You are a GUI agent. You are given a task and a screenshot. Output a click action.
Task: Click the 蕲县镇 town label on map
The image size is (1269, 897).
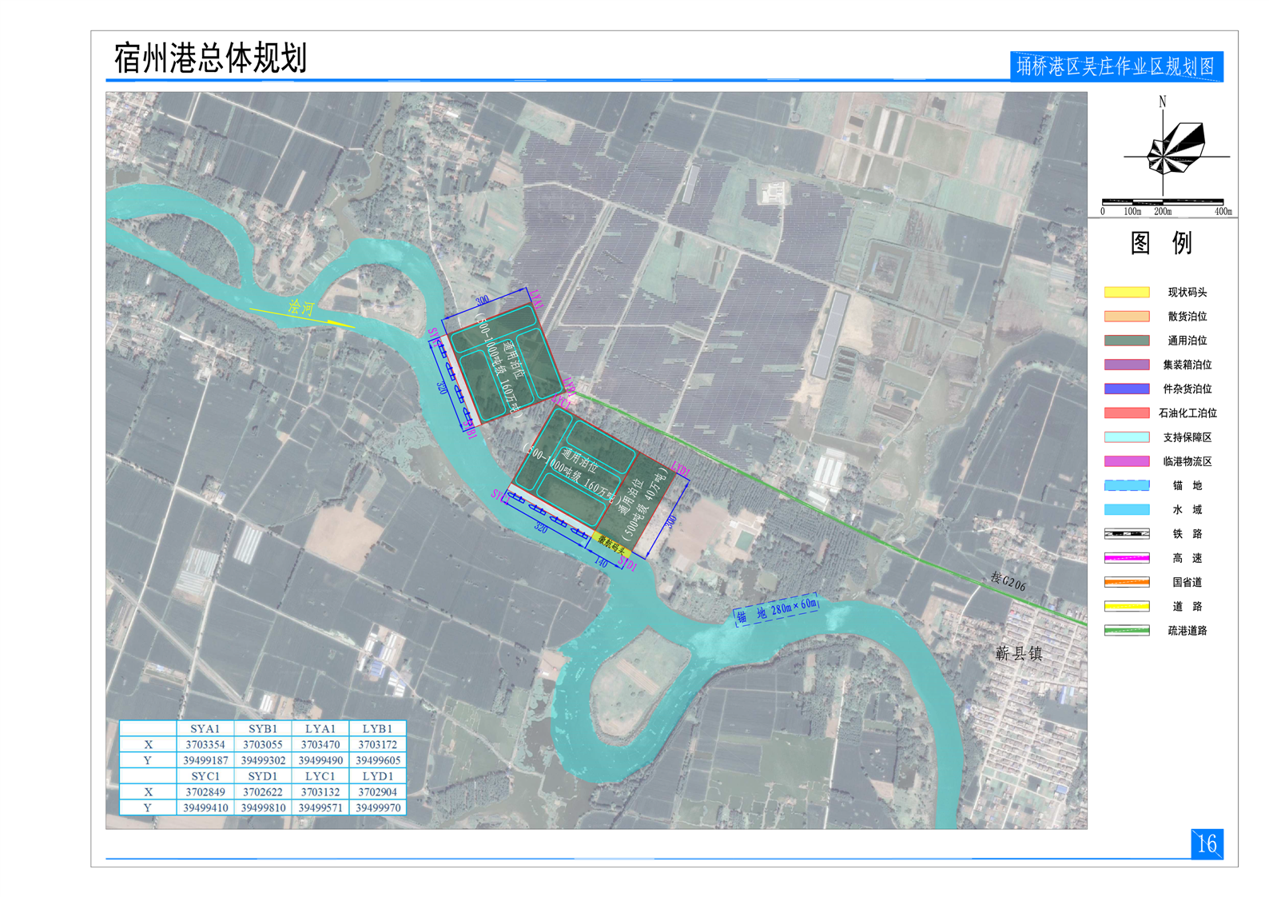1019,654
